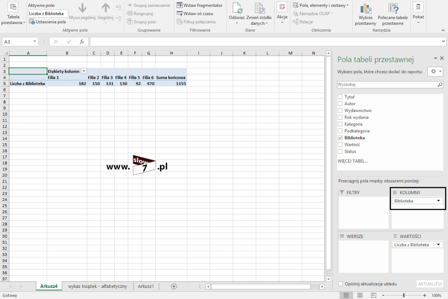The width and height of the screenshot is (448, 299).
Task: Click Wstaw oś czasu timeline button
Action: pyautogui.click(x=195, y=14)
